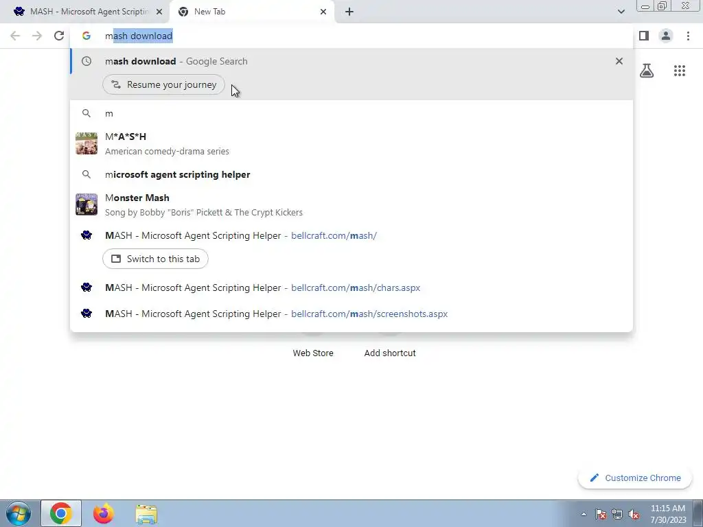Open bellcraft.com/mash/ suggestion

[x=351, y=236]
